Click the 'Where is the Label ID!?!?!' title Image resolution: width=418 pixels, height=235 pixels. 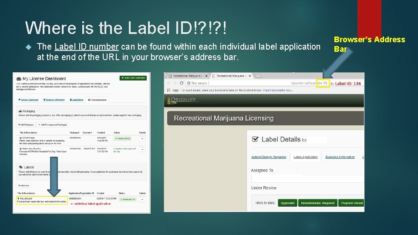(126, 28)
